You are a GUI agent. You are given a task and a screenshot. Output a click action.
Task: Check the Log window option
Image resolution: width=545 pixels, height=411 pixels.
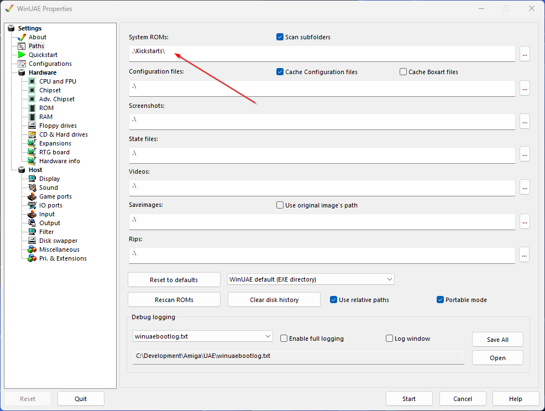(389, 339)
